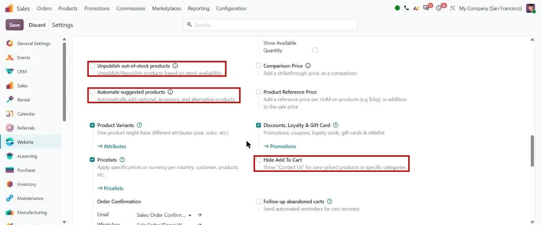The height and width of the screenshot is (225, 541).
Task: Open the Products menu
Action: [68, 8]
